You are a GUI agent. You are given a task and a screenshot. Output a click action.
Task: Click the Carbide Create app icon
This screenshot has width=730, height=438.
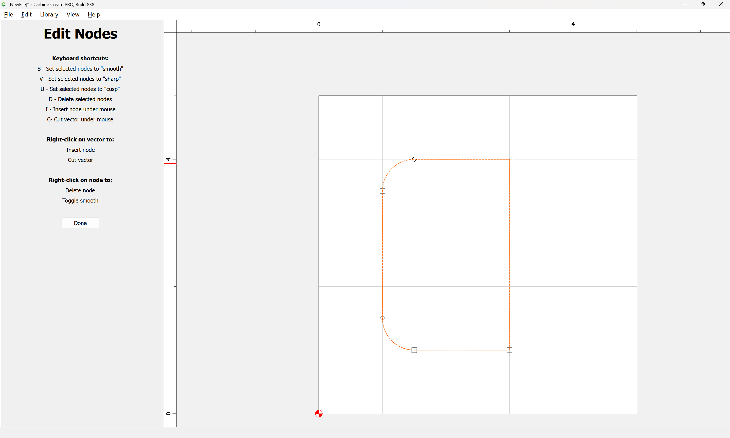4,4
